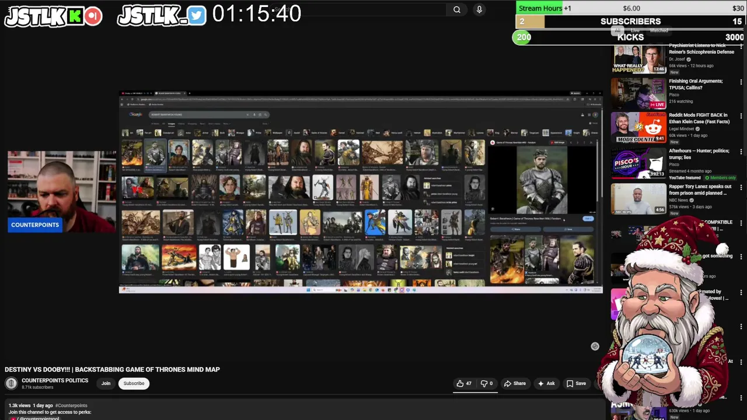The image size is (747, 420).
Task: Click the 'Reddit Mods FIGHT BACK in Ethan Klein Case' title
Action: pyautogui.click(x=699, y=118)
